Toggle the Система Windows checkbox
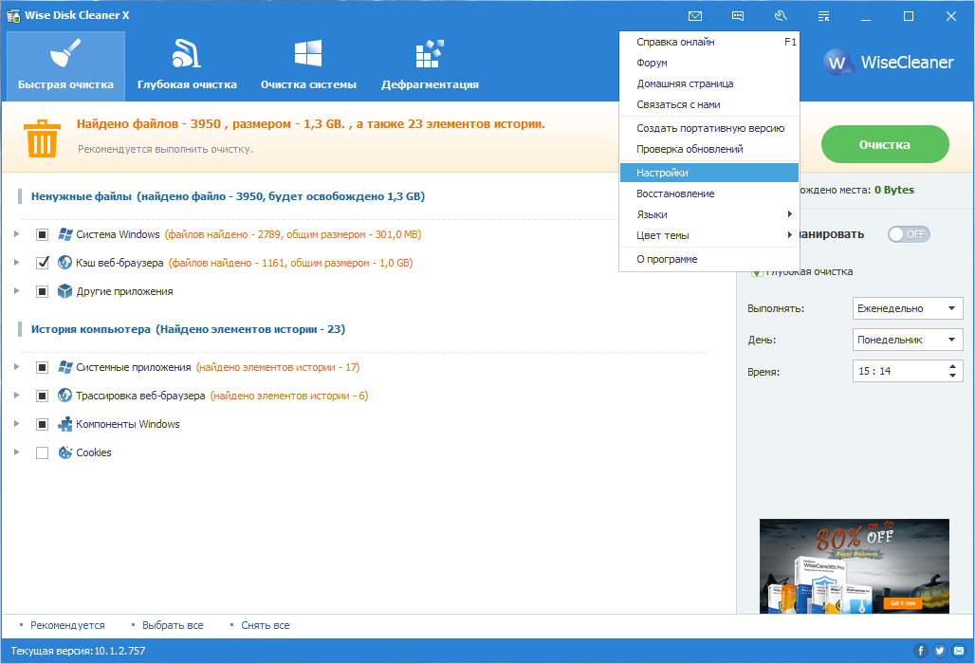This screenshot has width=975, height=664. click(43, 234)
